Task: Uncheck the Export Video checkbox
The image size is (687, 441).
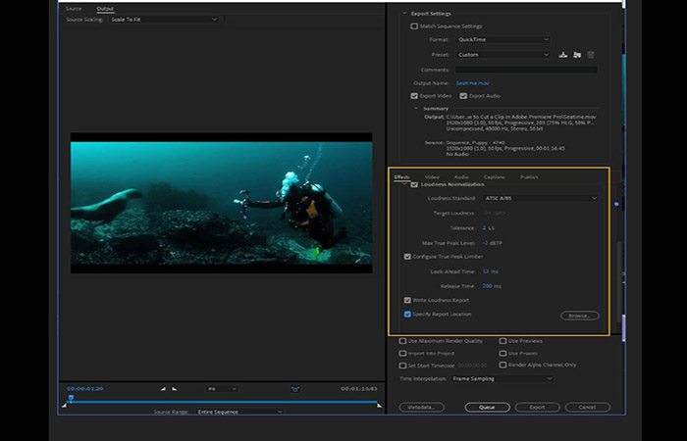Action: pos(414,96)
